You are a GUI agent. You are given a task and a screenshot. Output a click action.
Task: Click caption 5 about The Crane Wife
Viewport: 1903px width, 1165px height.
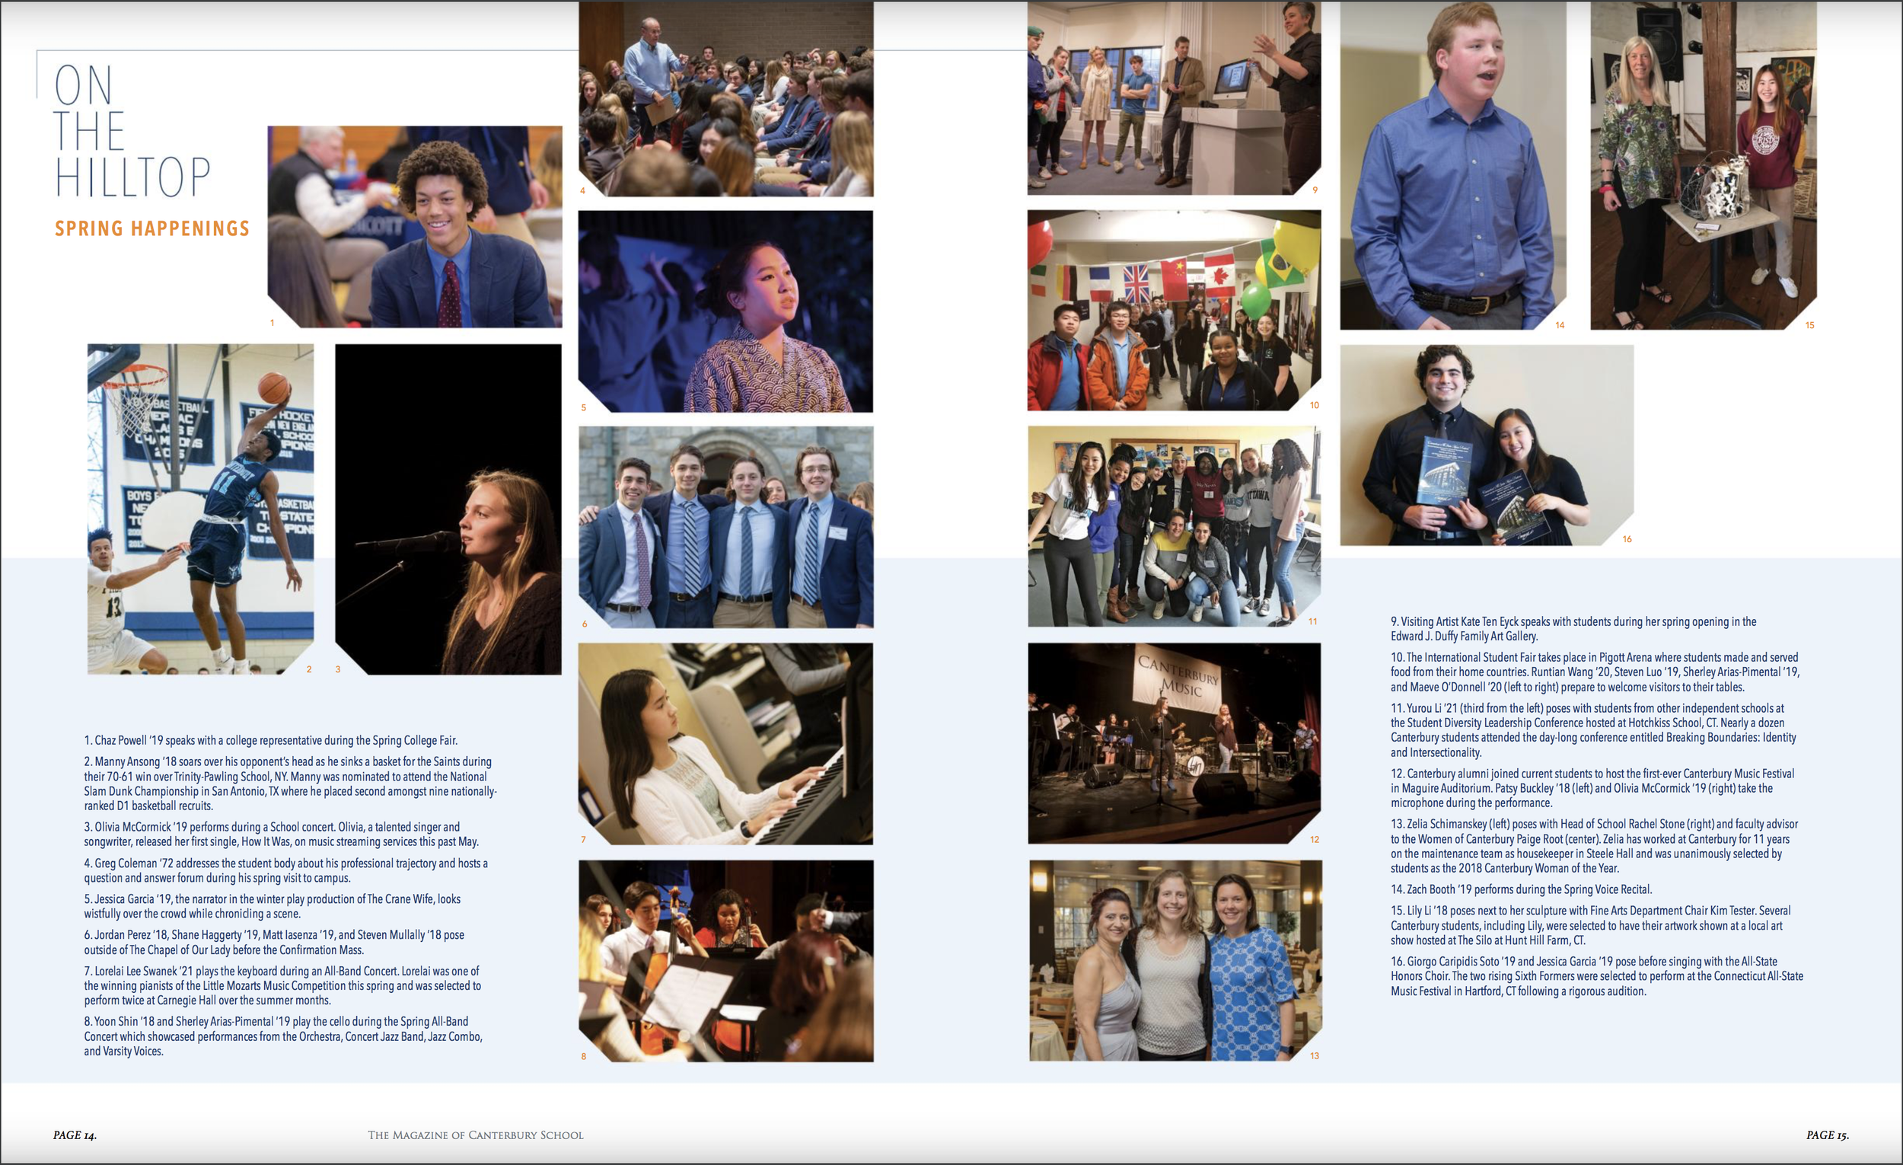pos(272,906)
